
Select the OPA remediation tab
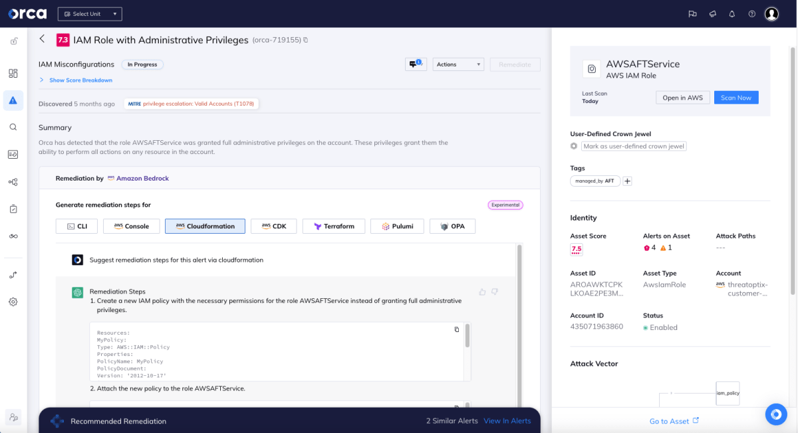pos(452,226)
